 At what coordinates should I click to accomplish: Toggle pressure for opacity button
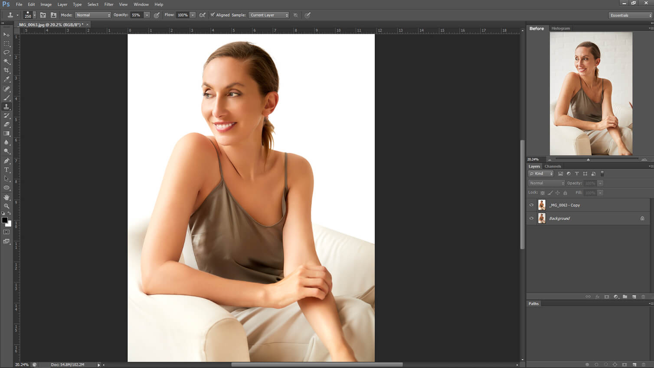157,15
